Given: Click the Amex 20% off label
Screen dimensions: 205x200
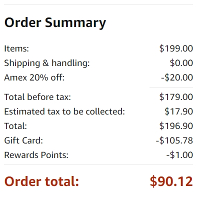Looking at the screenshot, I should [34, 77].
